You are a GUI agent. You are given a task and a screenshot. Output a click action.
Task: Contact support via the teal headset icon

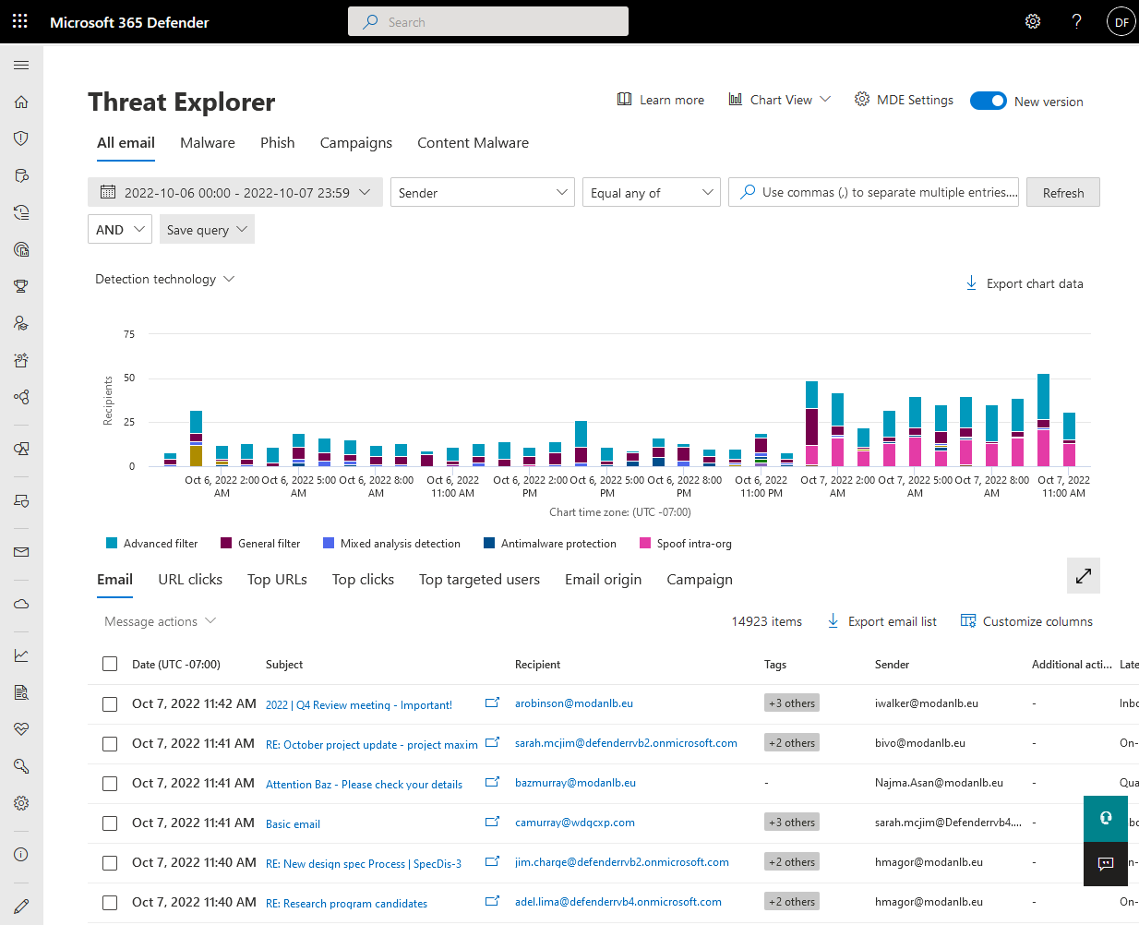1105,818
